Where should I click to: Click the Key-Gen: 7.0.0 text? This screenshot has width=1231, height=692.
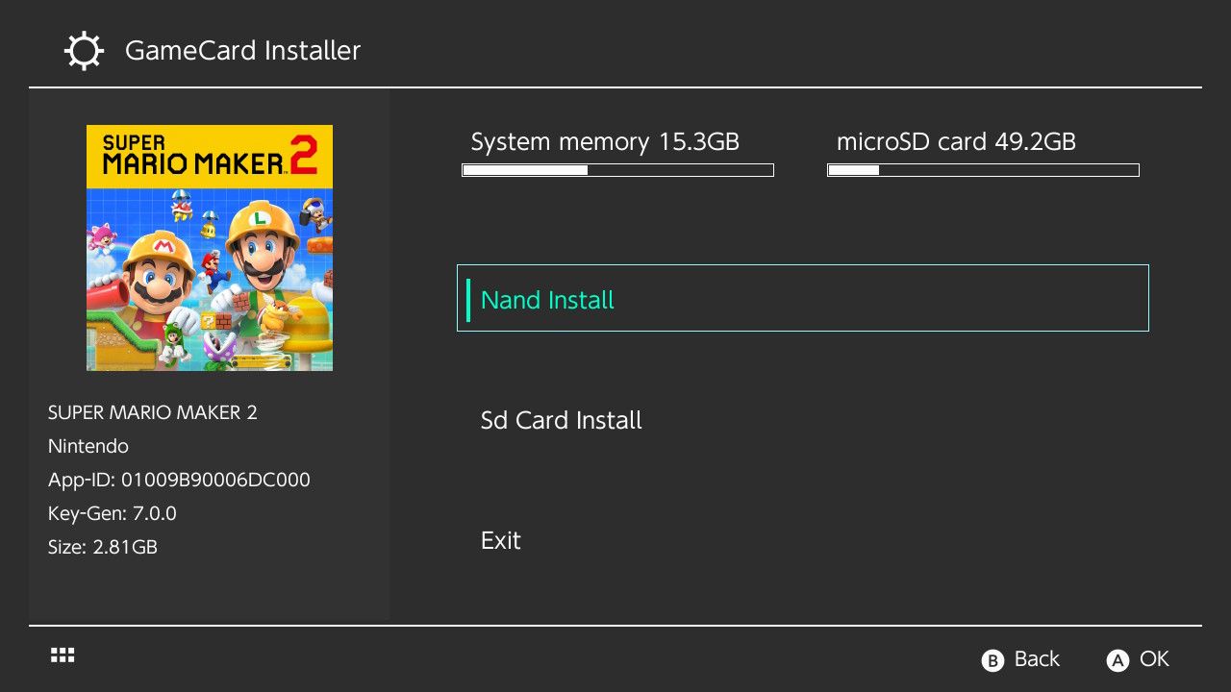coord(113,513)
